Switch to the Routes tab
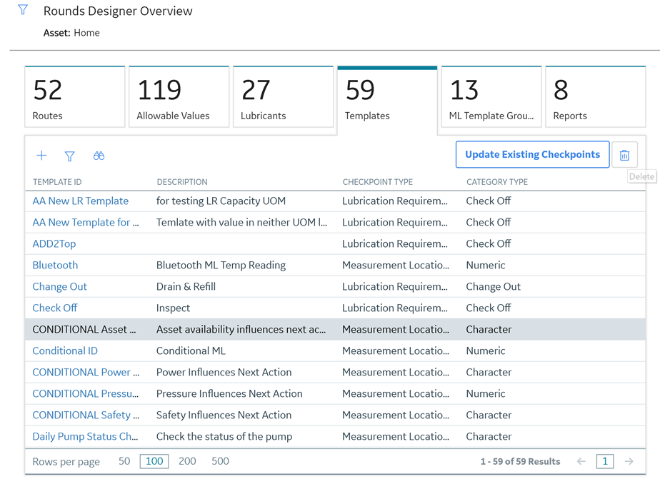 75,96
